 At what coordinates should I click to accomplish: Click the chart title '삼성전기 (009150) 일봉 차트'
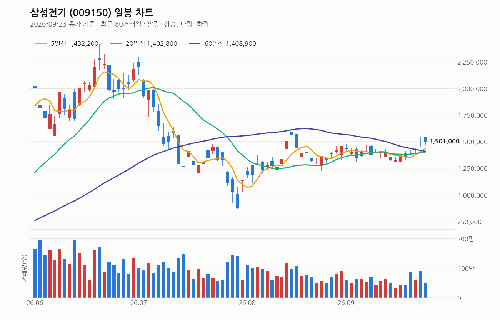coord(92,12)
